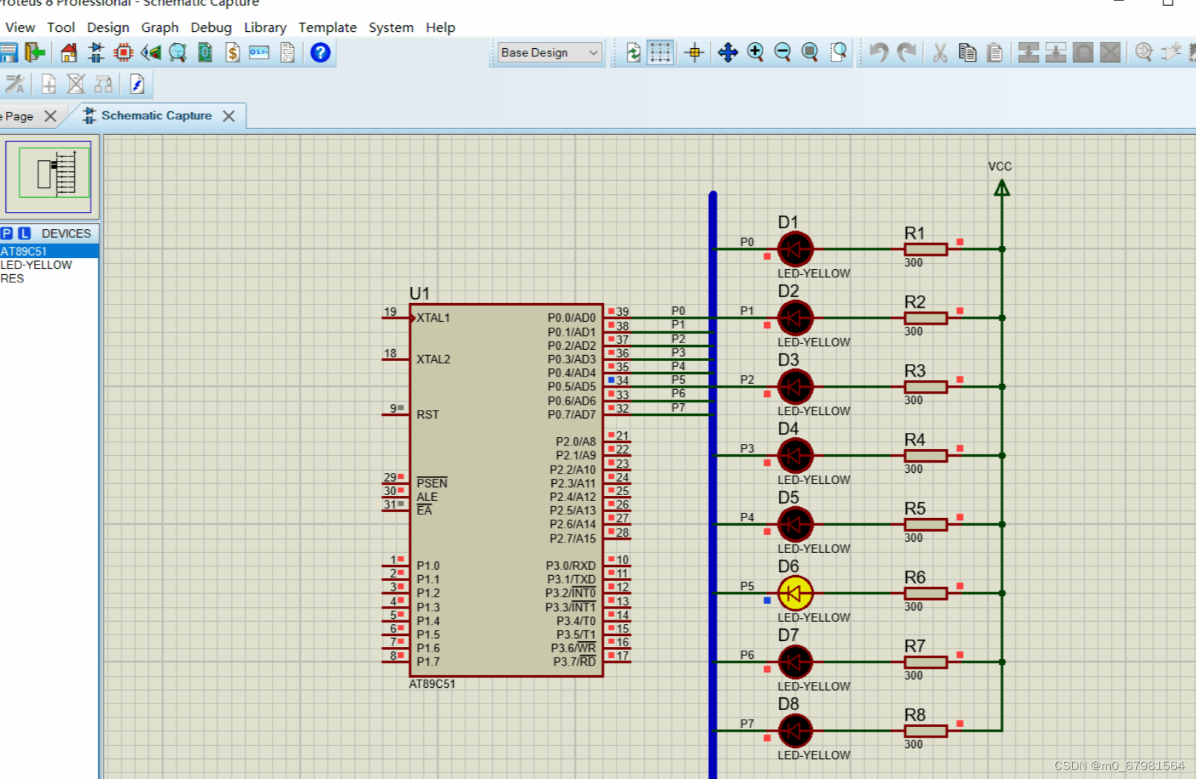Click the Zoom In magnifier icon
This screenshot has width=1196, height=779.
(756, 53)
